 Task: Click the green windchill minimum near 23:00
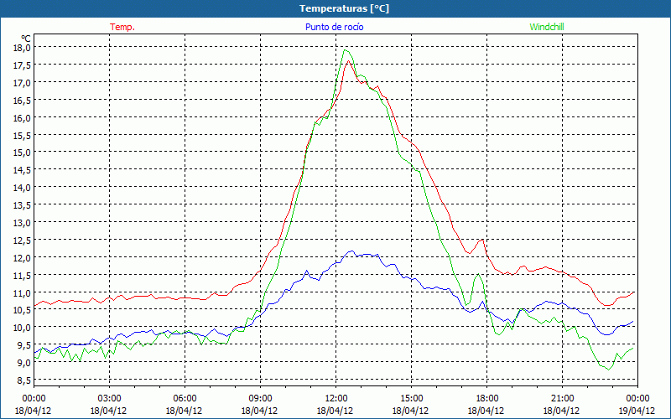[x=608, y=370]
